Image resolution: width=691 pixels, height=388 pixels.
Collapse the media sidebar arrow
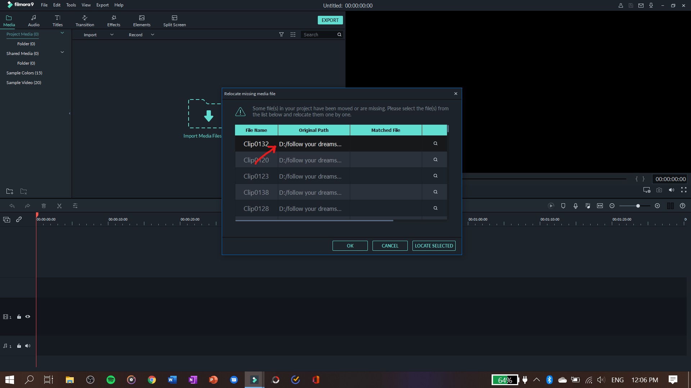pos(69,114)
